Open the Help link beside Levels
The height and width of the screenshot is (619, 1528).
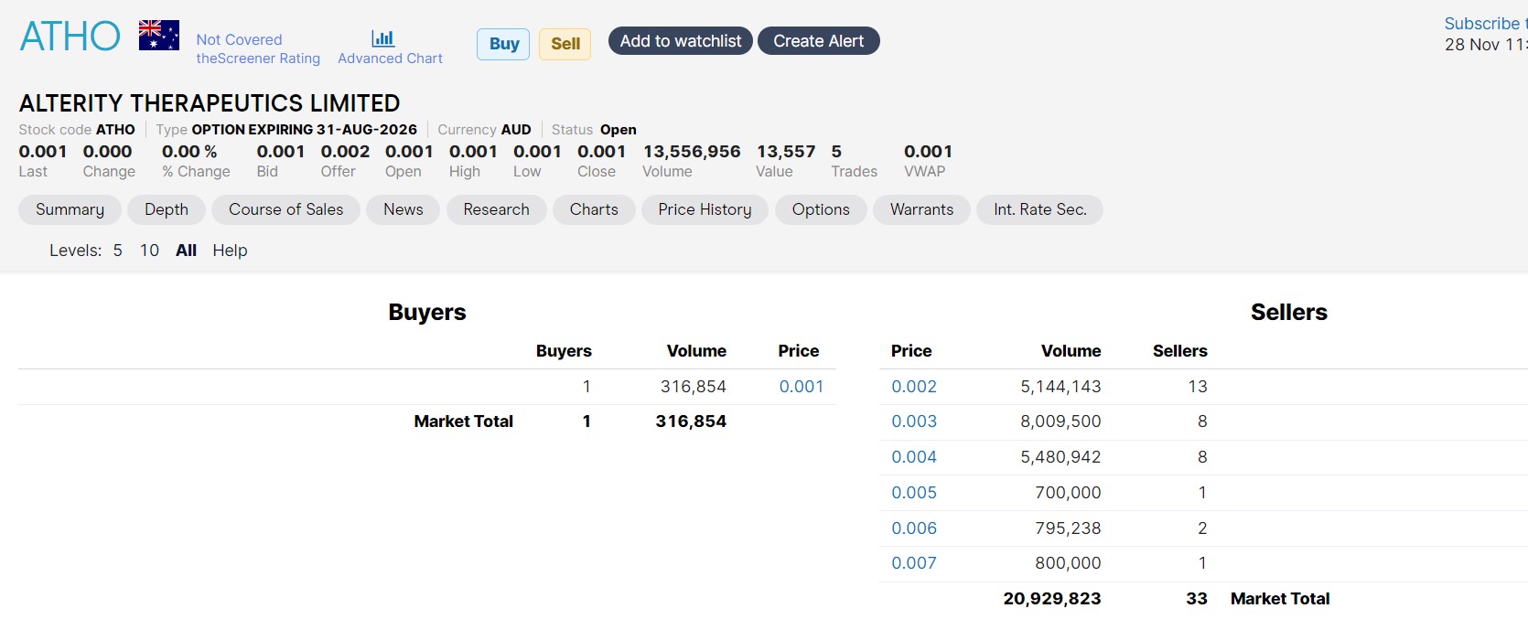click(x=230, y=251)
